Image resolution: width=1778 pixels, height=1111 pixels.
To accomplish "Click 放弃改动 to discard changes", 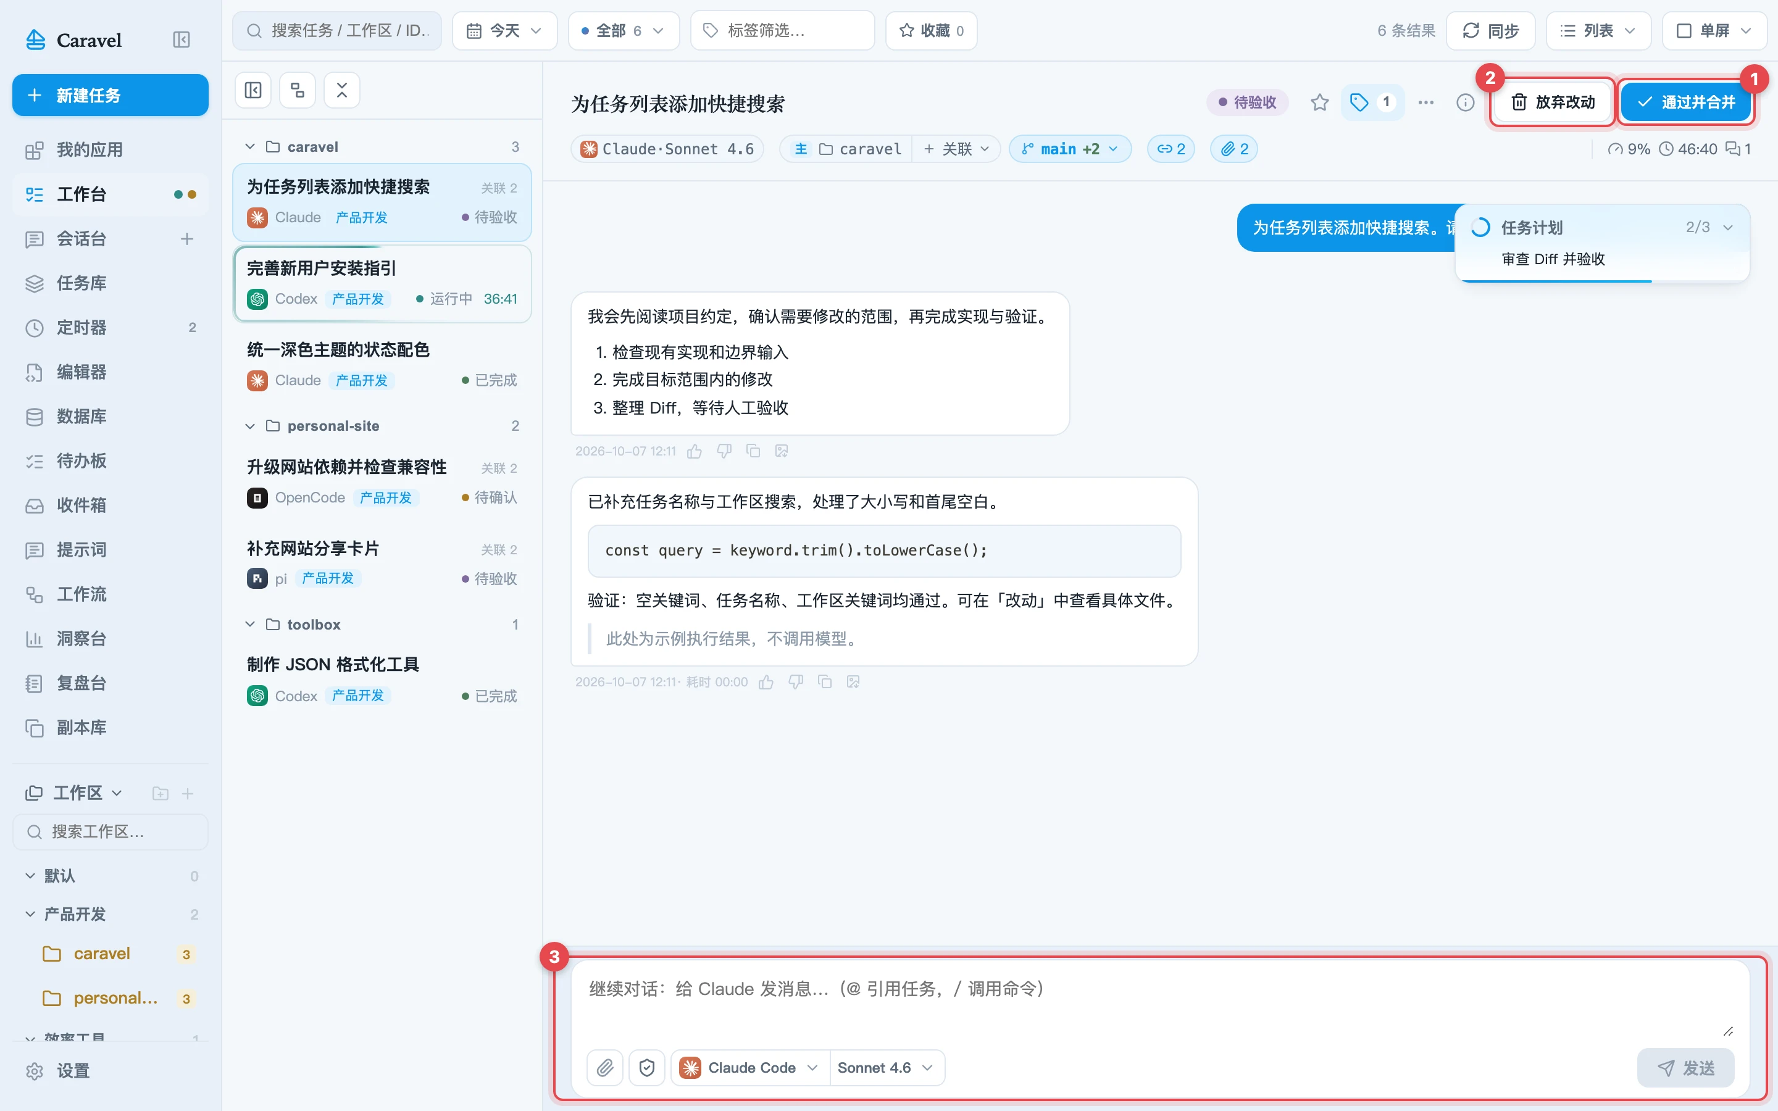I will click(1553, 102).
